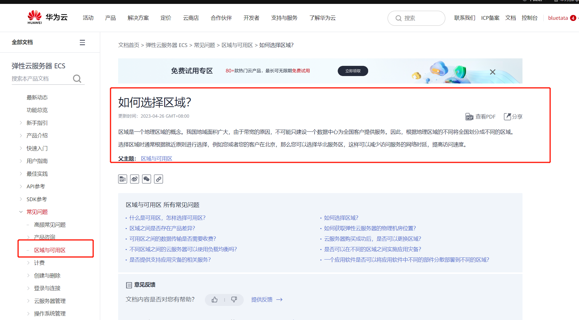Expand the 登录与连接 subsection
Viewport: 579px width, 320px height.
click(28, 288)
